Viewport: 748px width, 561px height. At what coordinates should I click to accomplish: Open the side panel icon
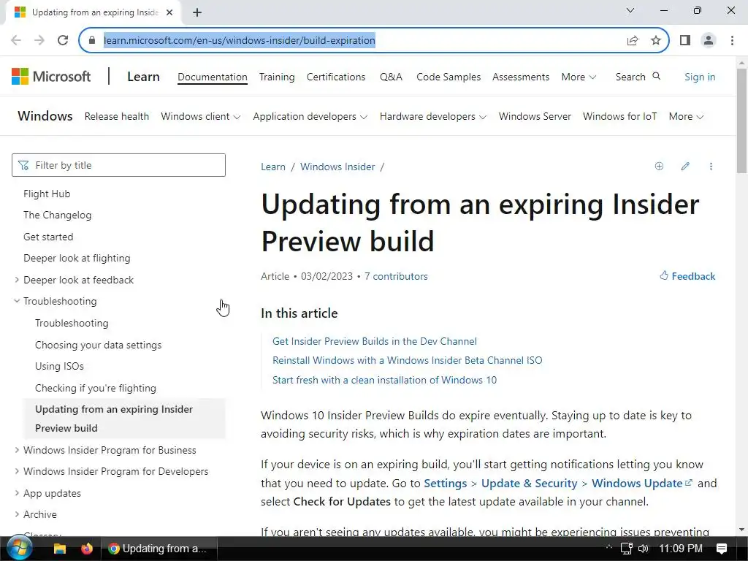685,40
